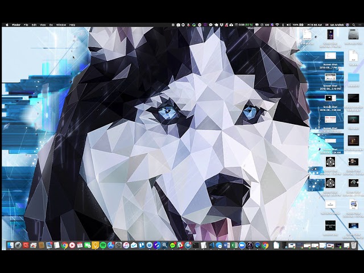Image resolution: width=364 pixels, height=273 pixels.
Task: Open the cloud upload icon in menu bar
Action: [231, 24]
